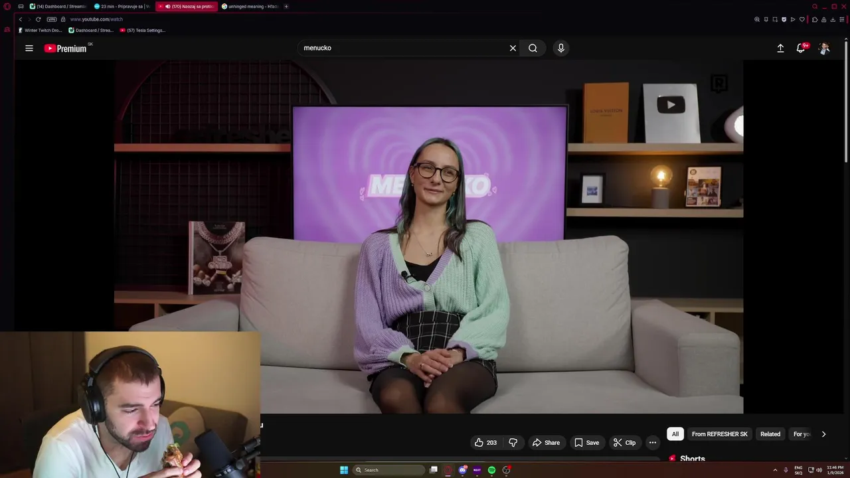850x478 pixels.
Task: Open the YouTube notifications bell
Action: [x=802, y=48]
